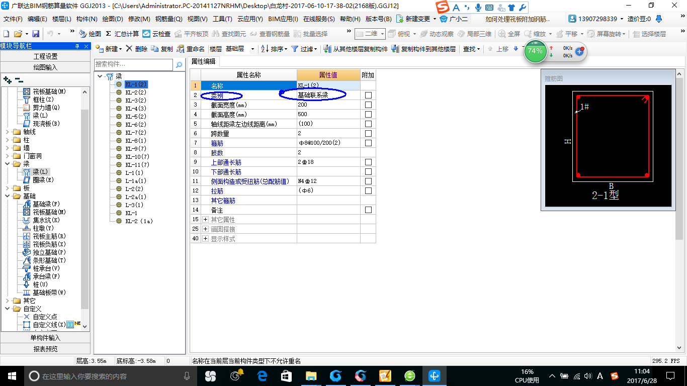Open the 绘图 drawing tool
The width and height of the screenshot is (687, 386).
pyautogui.click(x=90, y=34)
